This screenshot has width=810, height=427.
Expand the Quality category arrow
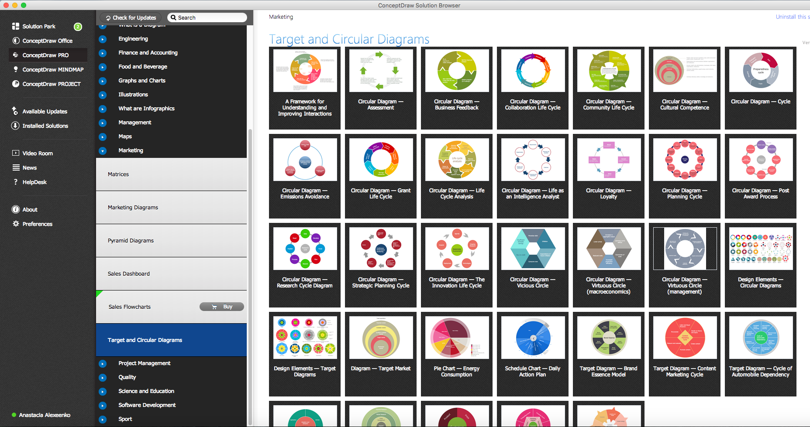pos(103,378)
